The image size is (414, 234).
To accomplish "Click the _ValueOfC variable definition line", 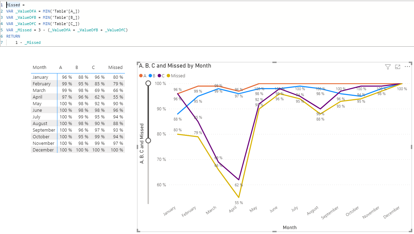I will 43,24.
